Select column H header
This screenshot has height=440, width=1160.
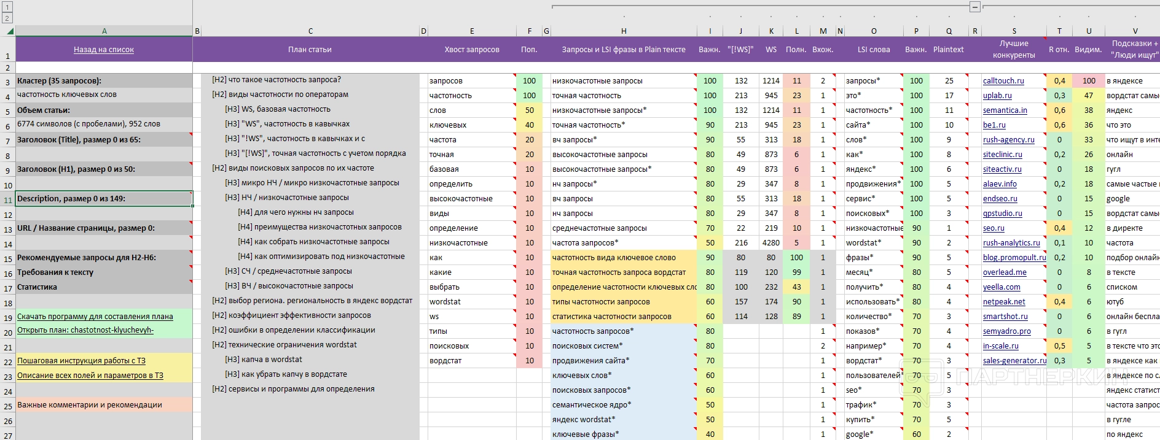[623, 31]
